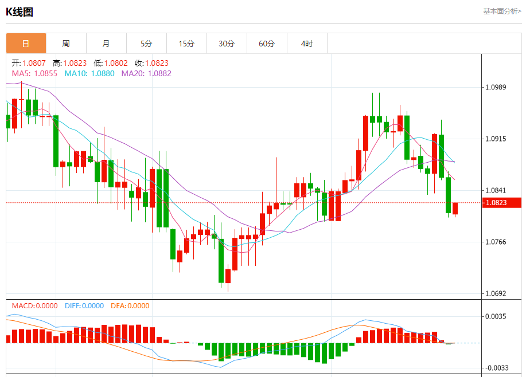Switch to the 月 monthly tab
526x377 pixels.
click(106, 43)
